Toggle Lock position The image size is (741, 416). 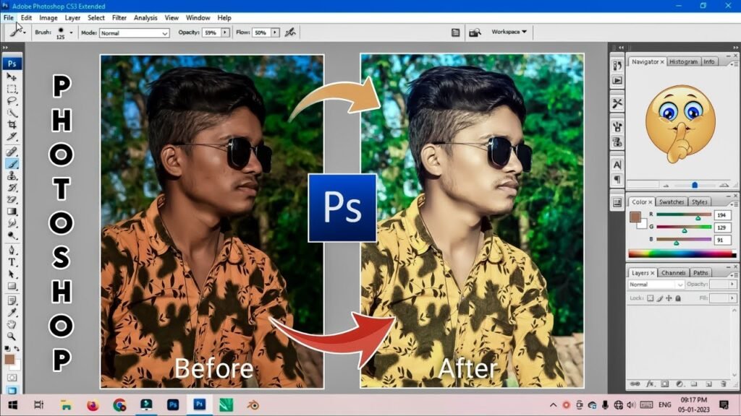pyautogui.click(x=669, y=298)
